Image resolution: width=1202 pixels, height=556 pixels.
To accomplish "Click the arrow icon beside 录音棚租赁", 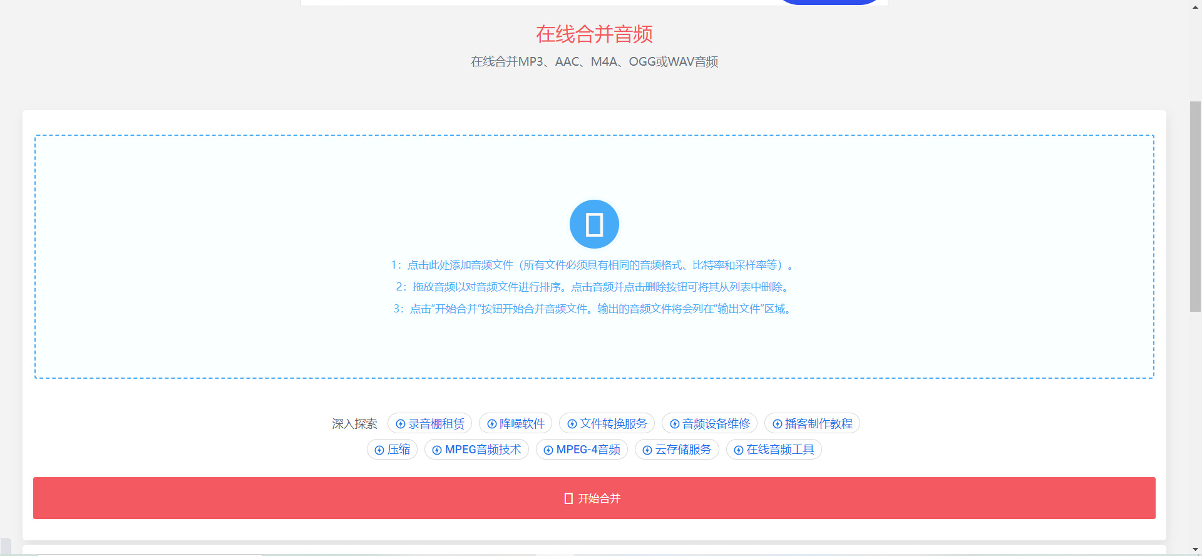I will coord(401,424).
